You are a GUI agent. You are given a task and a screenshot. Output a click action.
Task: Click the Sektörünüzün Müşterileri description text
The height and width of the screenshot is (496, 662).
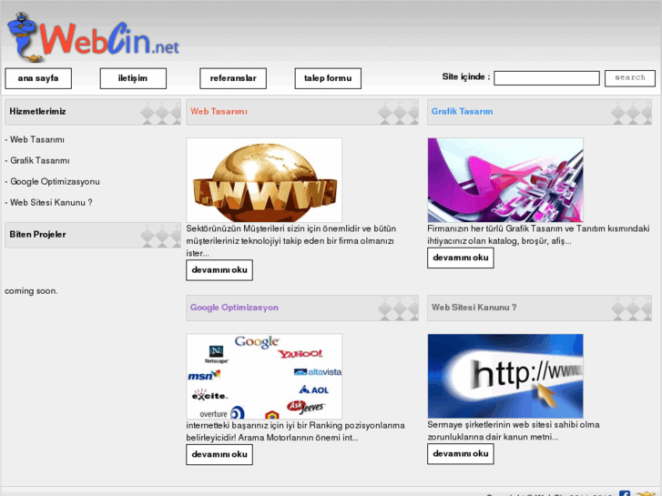coord(291,241)
